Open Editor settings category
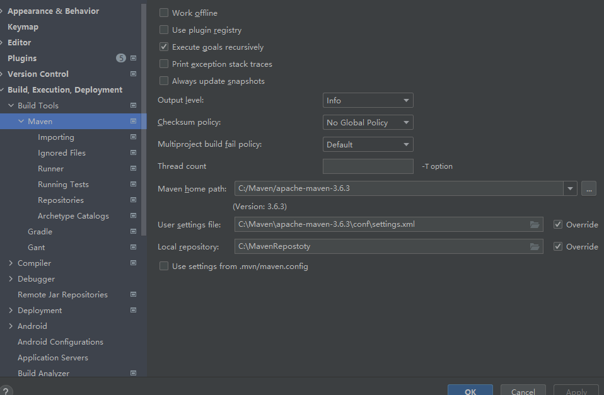The image size is (604, 395). click(20, 42)
